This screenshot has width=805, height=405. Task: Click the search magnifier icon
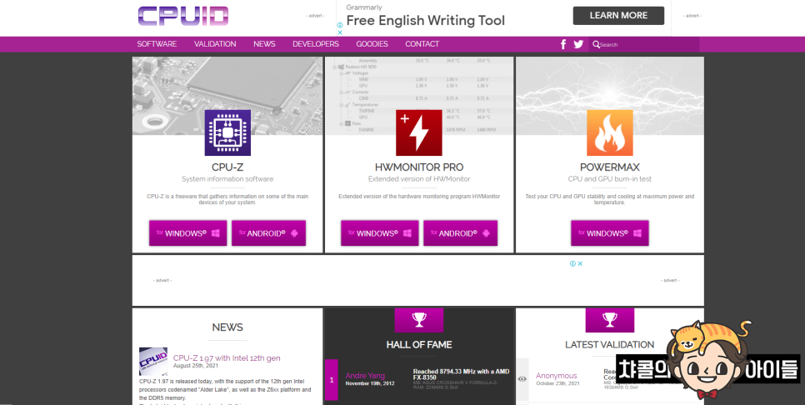(x=596, y=44)
